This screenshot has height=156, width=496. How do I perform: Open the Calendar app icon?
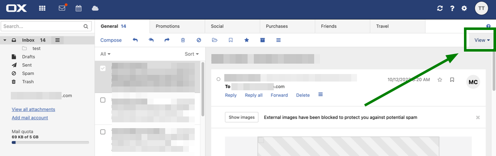tap(79, 9)
